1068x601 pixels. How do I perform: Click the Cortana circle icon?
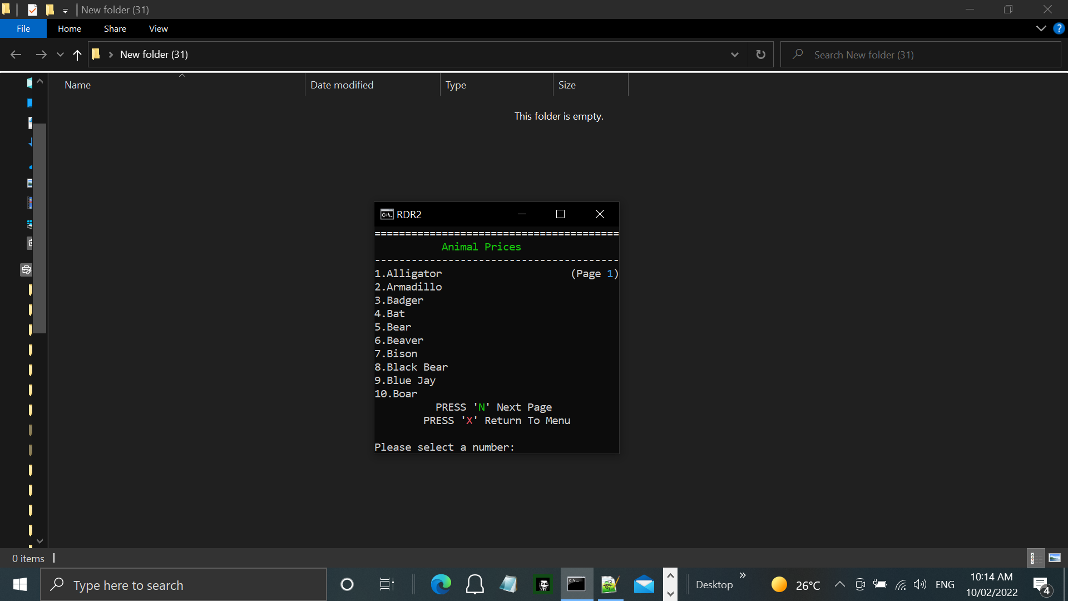click(347, 584)
